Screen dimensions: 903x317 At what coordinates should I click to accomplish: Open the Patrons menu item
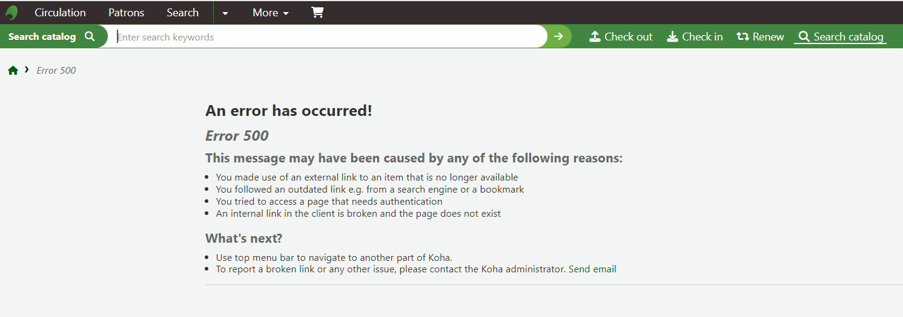(126, 13)
